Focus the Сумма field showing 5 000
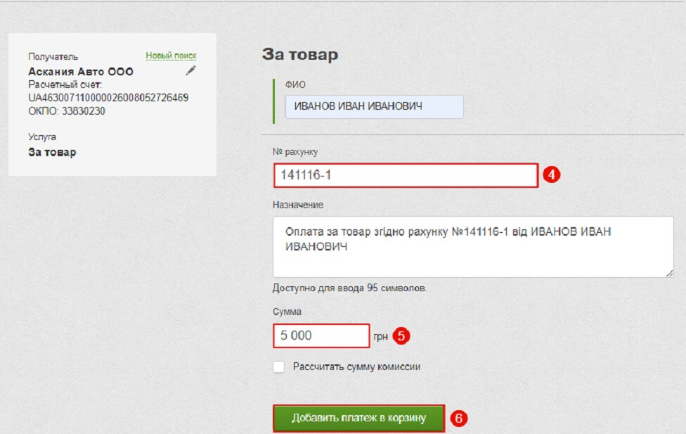 click(321, 336)
